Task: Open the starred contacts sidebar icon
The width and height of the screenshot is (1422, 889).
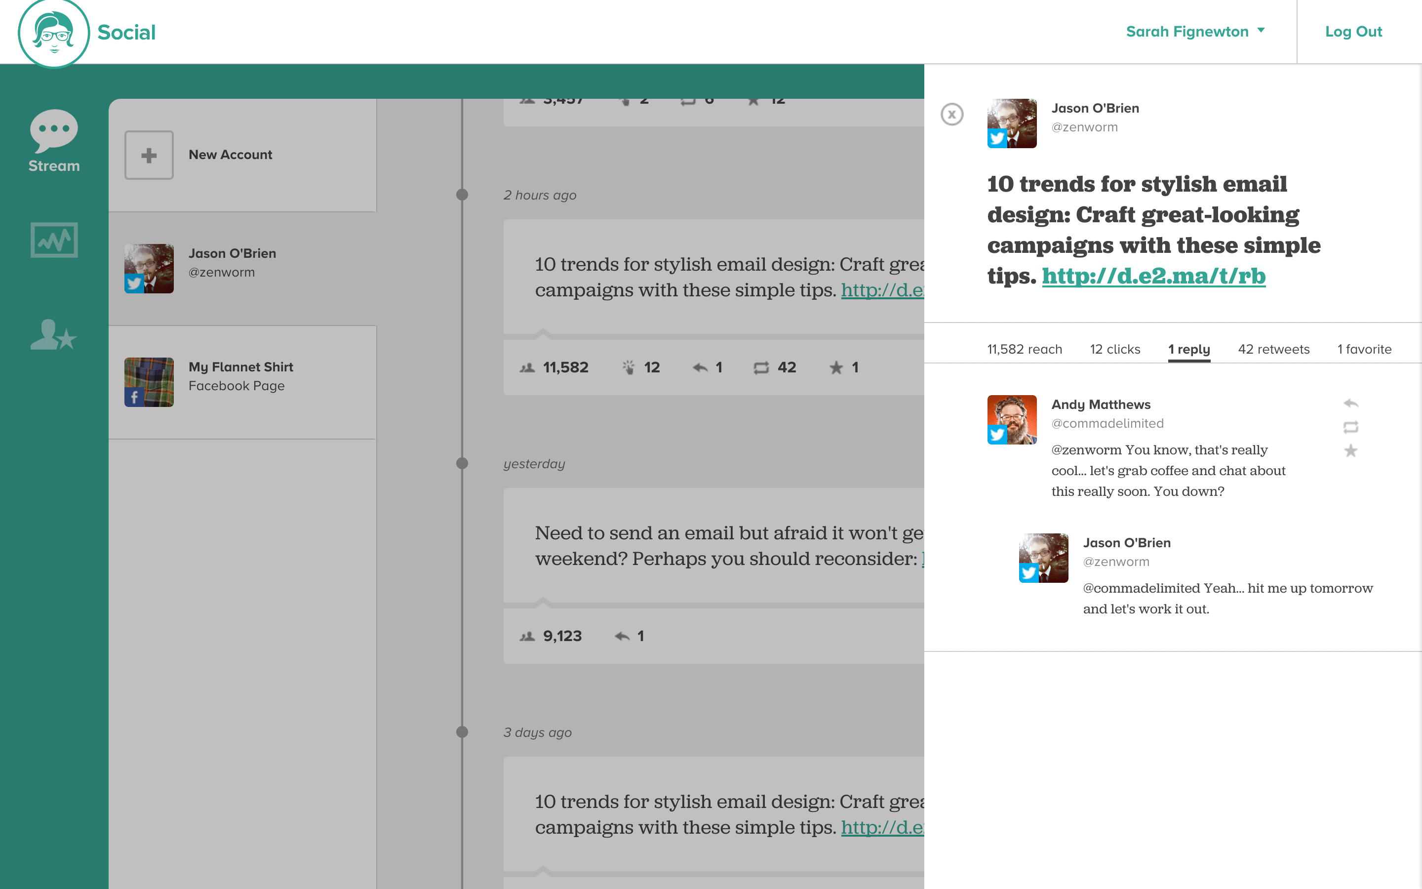Action: 53,335
